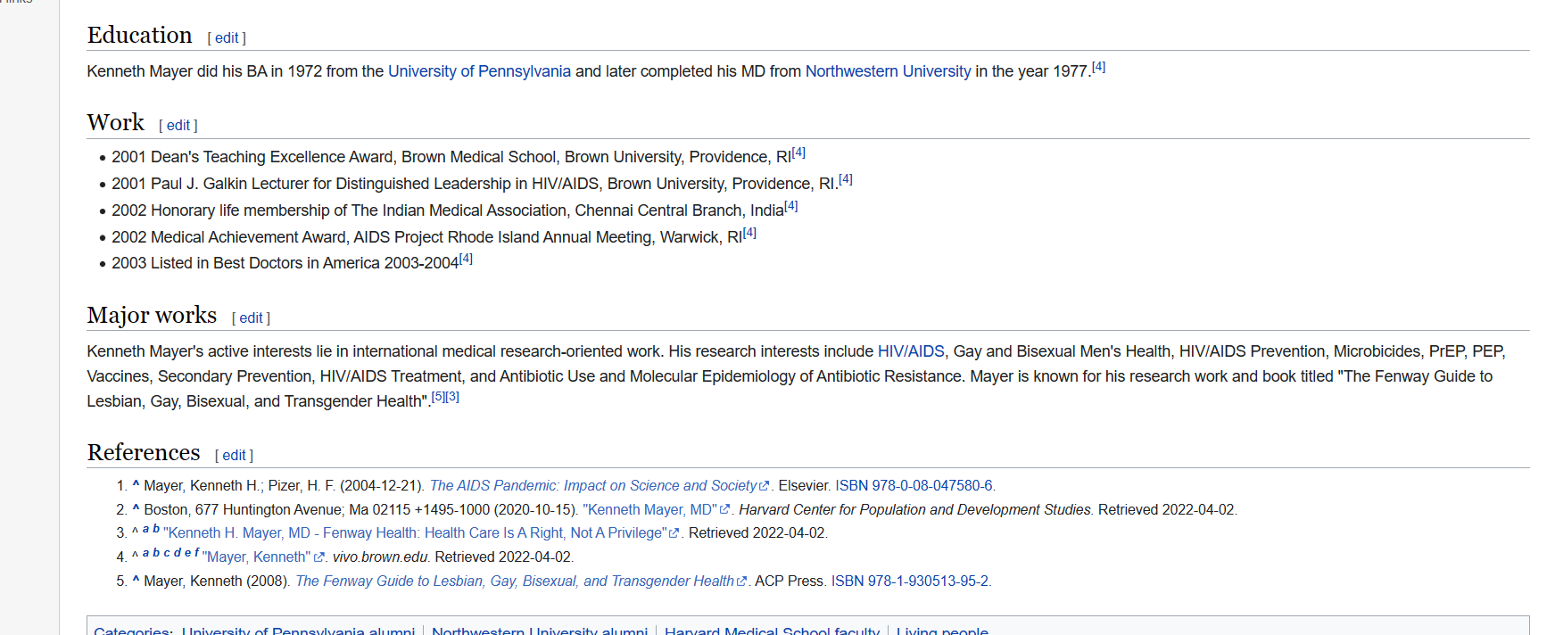Image resolution: width=1555 pixels, height=635 pixels.
Task: Open "Kenneth Mayer, MD" Harvard reference link
Action: [649, 510]
